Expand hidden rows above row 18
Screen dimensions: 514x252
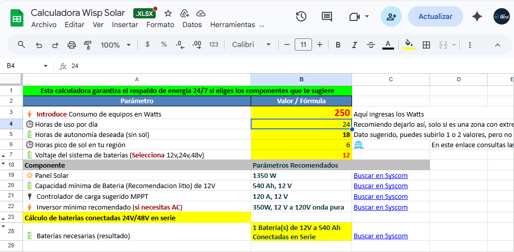[x=4, y=164]
